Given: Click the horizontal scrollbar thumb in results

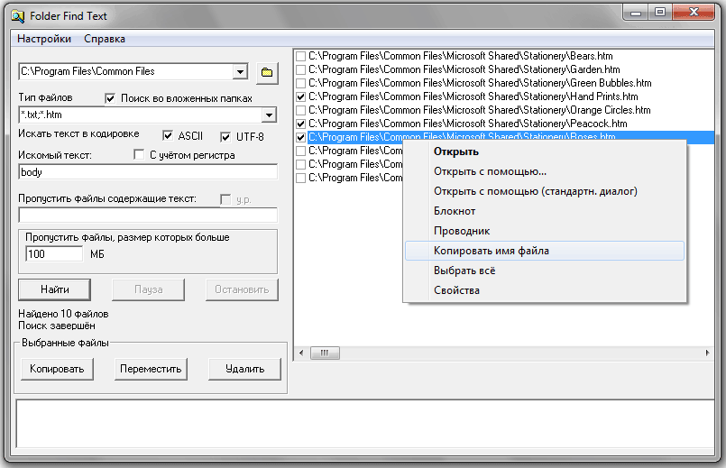Looking at the screenshot, I should click(325, 353).
